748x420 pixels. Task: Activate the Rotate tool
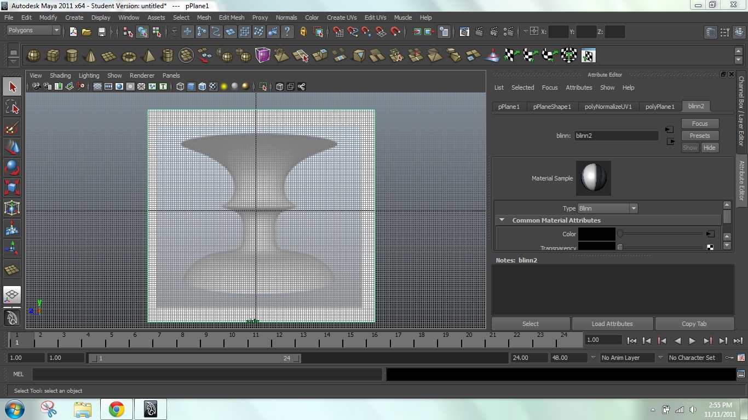pyautogui.click(x=12, y=167)
